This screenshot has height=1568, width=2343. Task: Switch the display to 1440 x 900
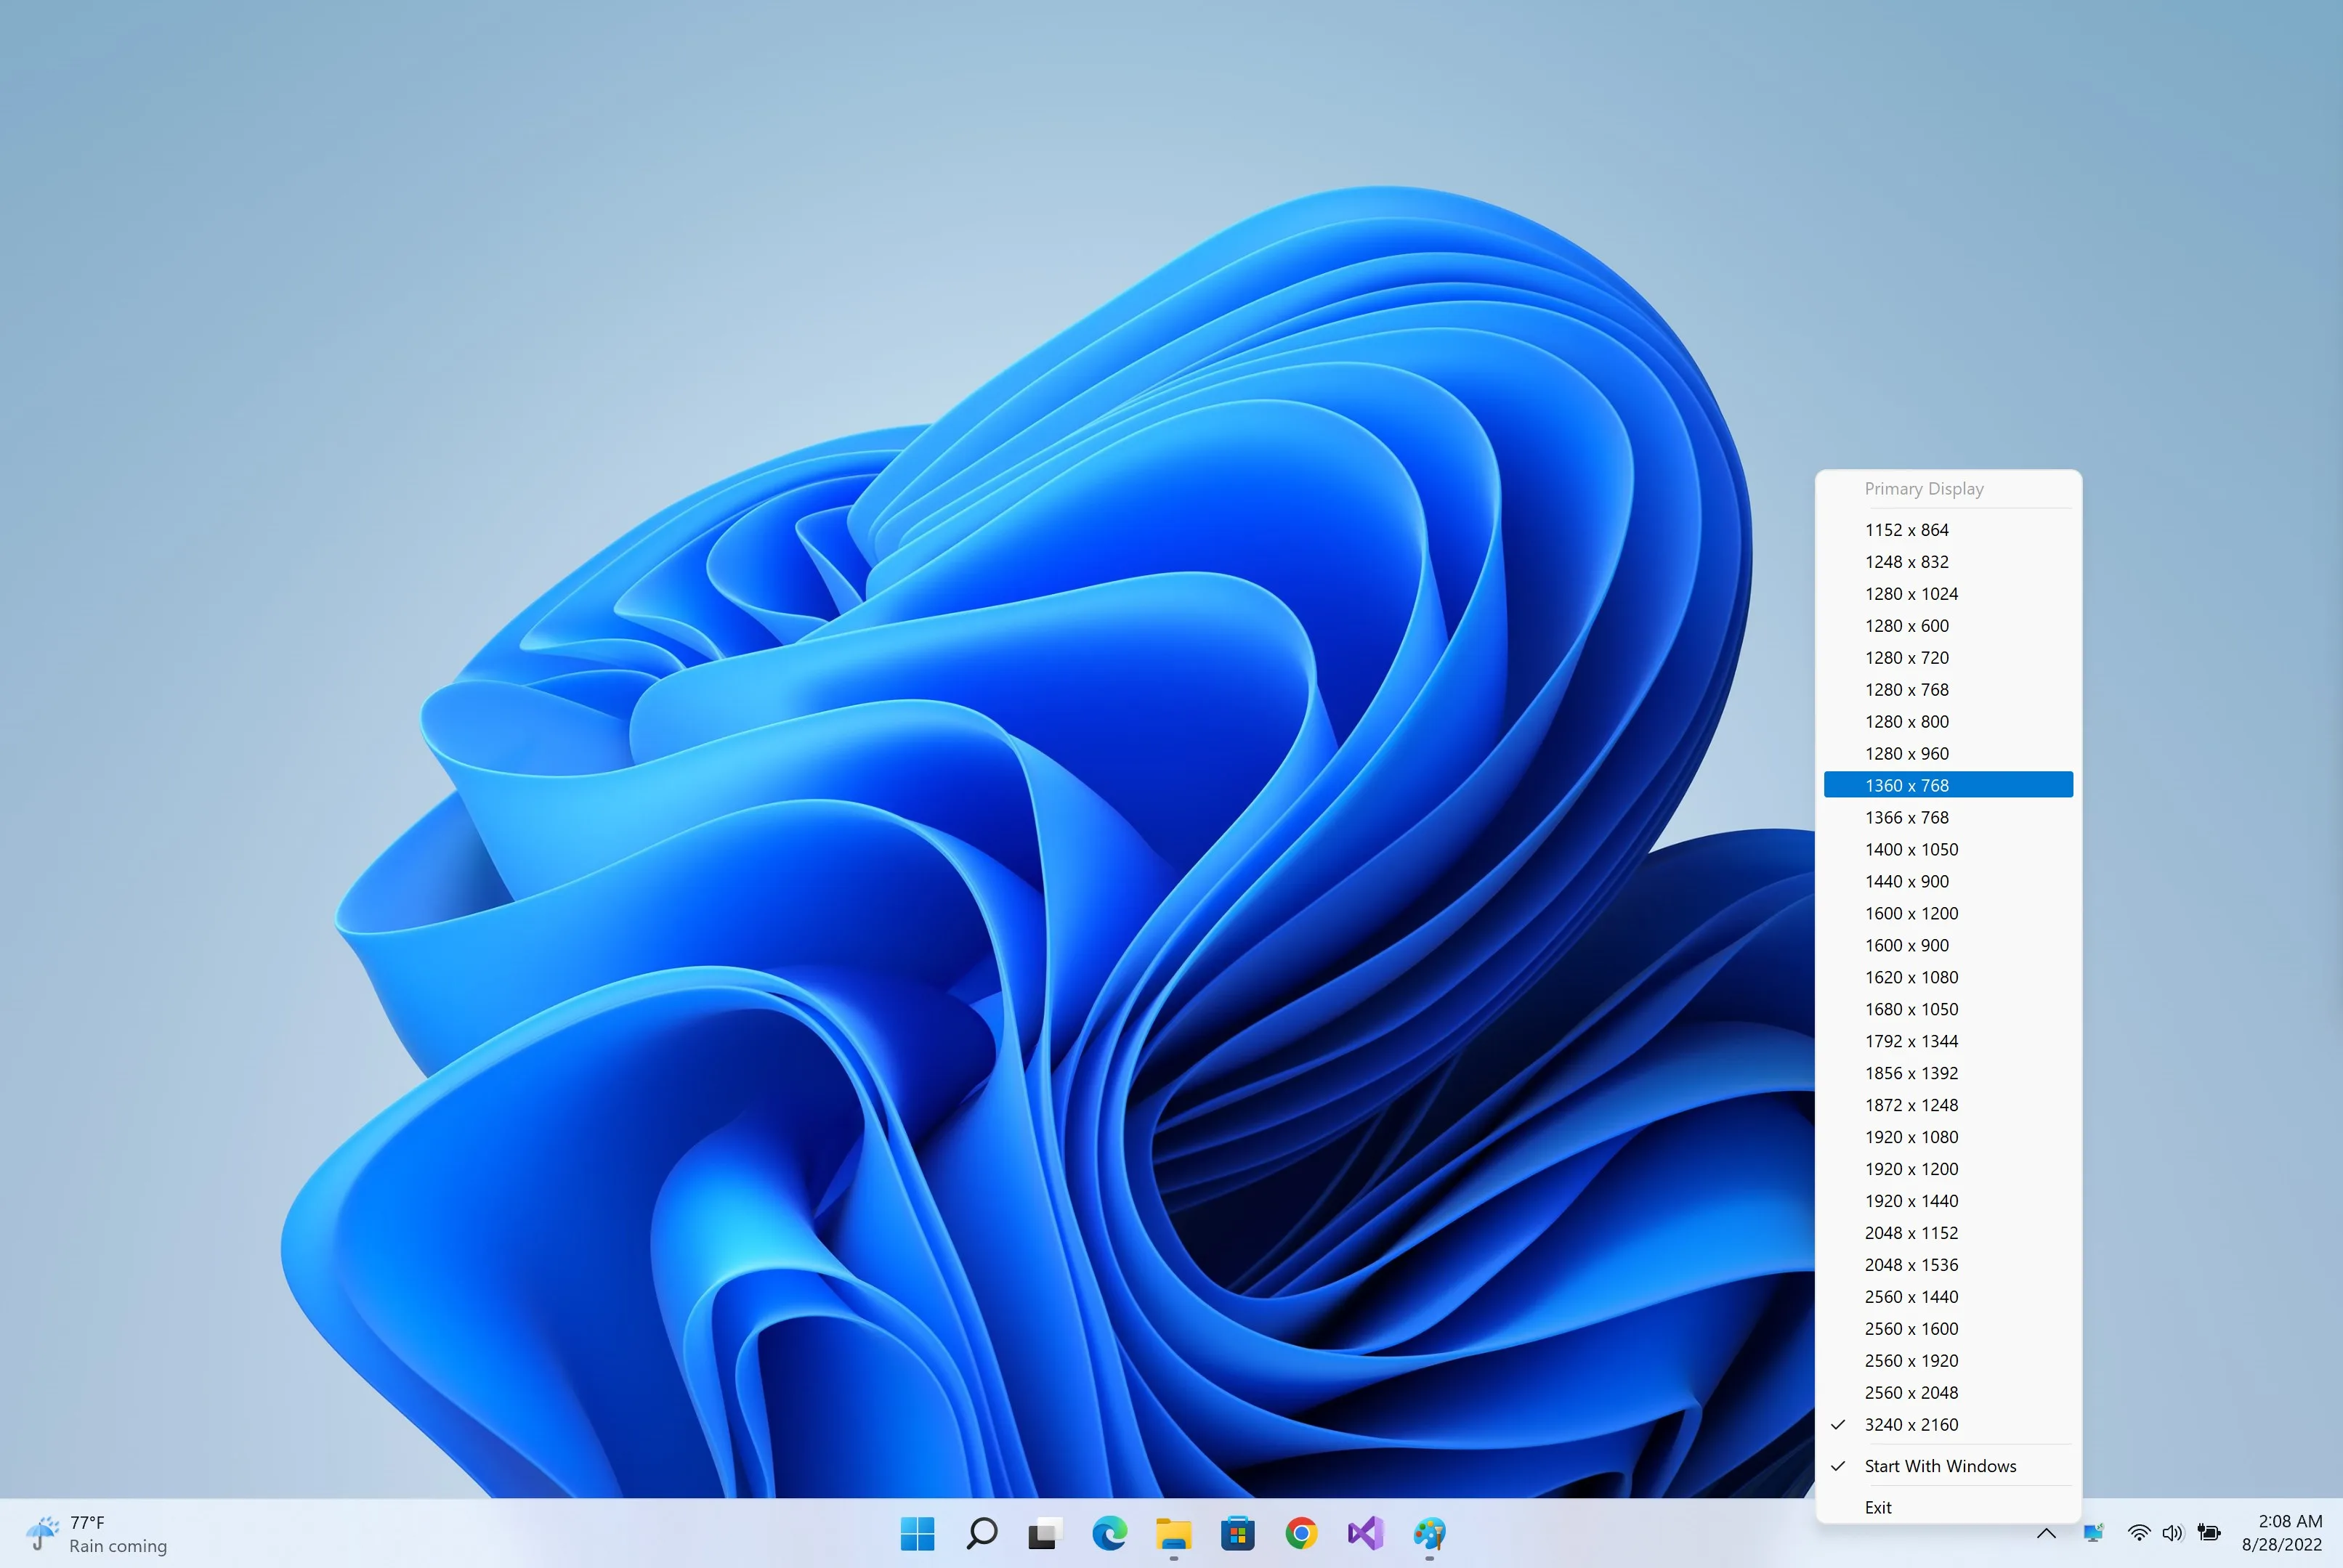tap(1949, 882)
